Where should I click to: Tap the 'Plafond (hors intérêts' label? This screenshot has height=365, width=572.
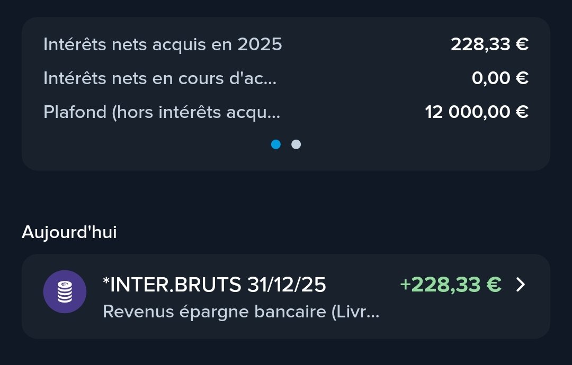(162, 112)
